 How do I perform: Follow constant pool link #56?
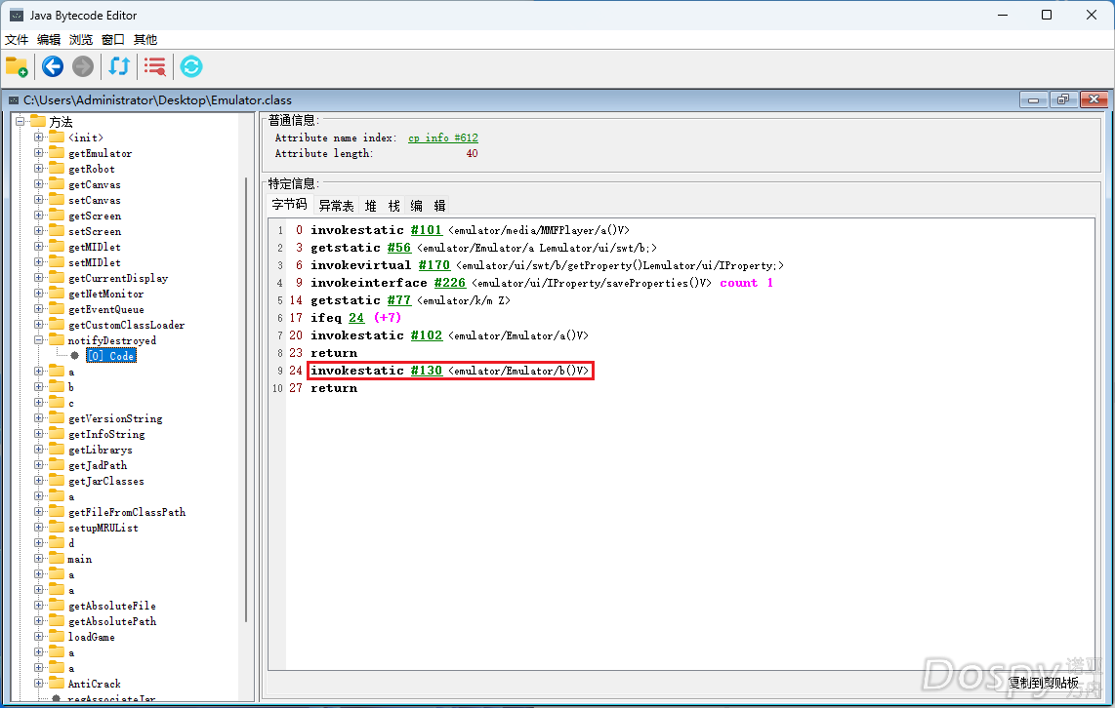[x=399, y=248]
